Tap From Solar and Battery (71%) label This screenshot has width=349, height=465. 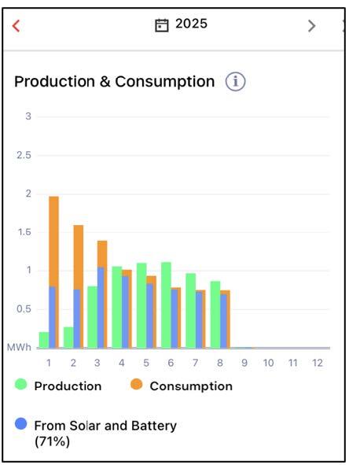tap(105, 434)
